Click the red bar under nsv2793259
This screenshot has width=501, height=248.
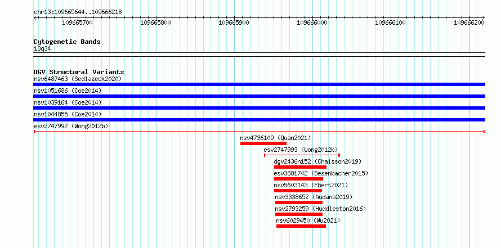pos(299,214)
